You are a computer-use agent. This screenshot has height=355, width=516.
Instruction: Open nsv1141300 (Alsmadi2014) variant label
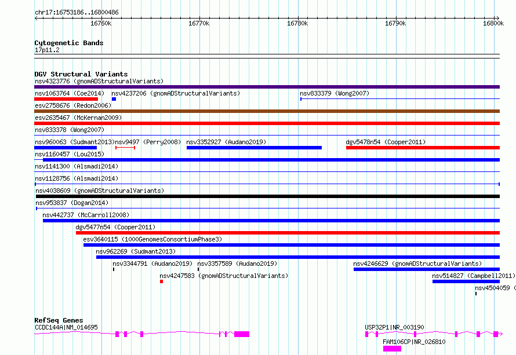77,166
